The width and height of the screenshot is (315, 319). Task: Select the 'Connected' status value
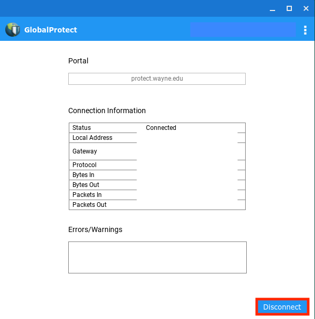161,128
